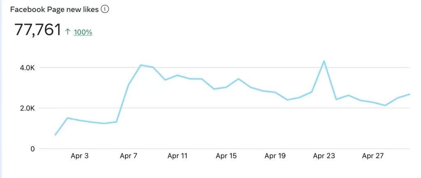Click the 4.0K y-axis label
Screen dimensions: 421x178
tap(28, 68)
